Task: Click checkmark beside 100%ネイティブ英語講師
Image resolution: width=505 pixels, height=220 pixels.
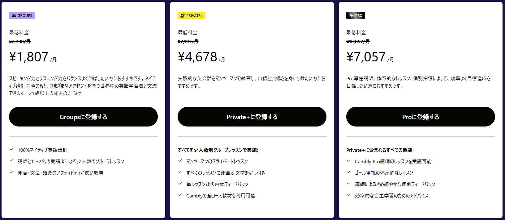Action: [x=11, y=149]
